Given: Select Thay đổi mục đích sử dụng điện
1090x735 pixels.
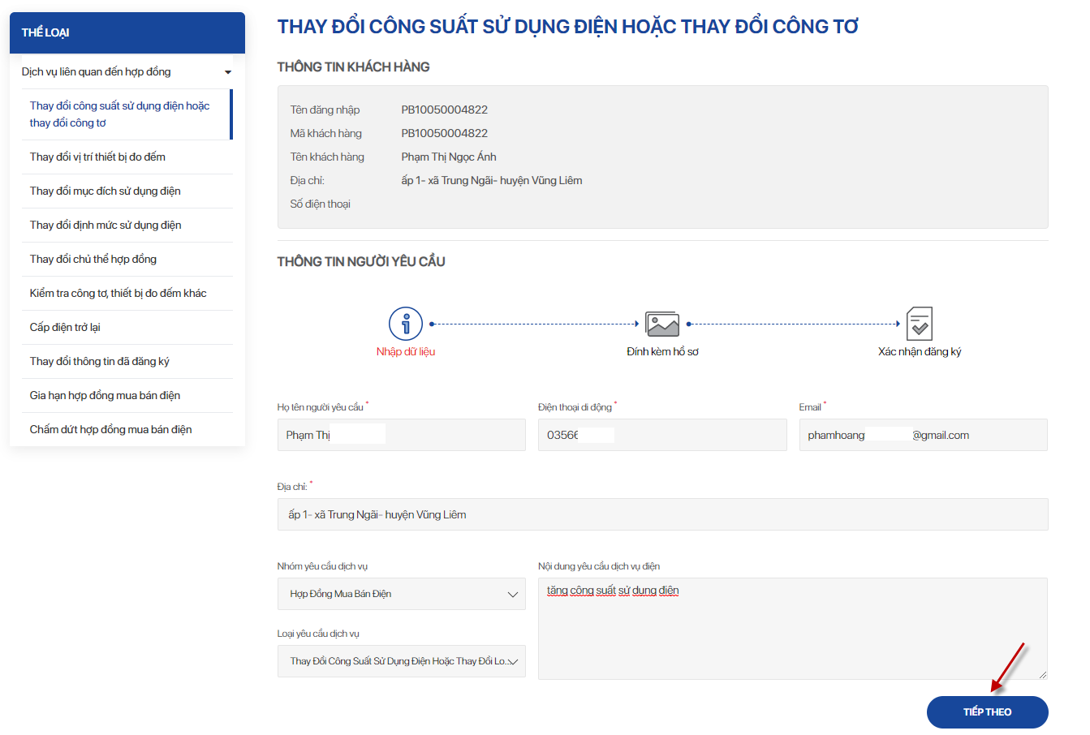Looking at the screenshot, I should pyautogui.click(x=106, y=191).
